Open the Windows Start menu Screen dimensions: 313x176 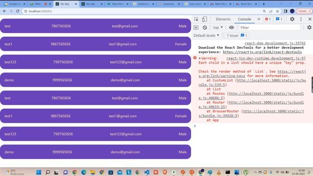[x=39, y=172]
